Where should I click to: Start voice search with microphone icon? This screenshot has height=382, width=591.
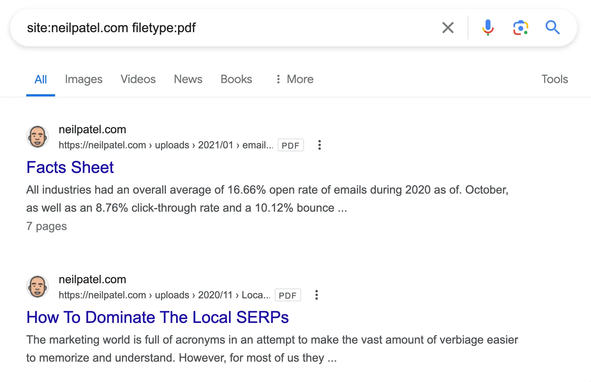488,28
